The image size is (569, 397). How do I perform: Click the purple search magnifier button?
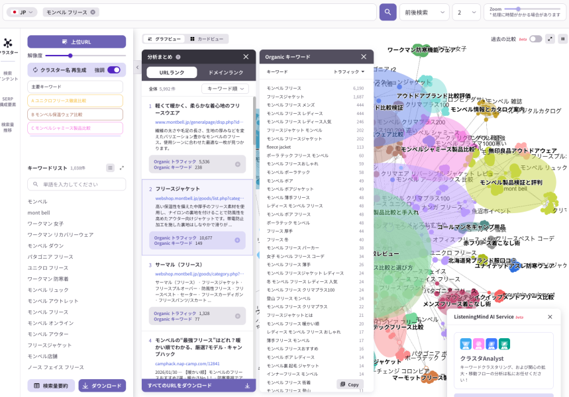(388, 12)
